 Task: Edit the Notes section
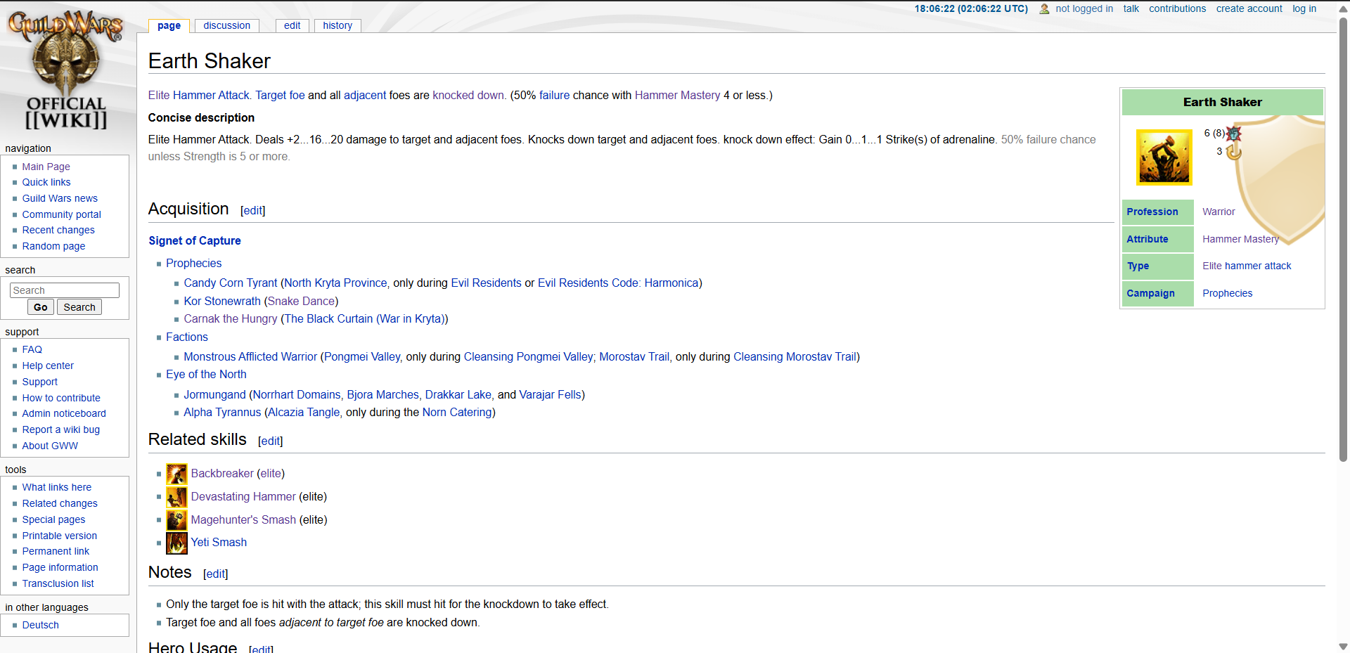tap(216, 574)
